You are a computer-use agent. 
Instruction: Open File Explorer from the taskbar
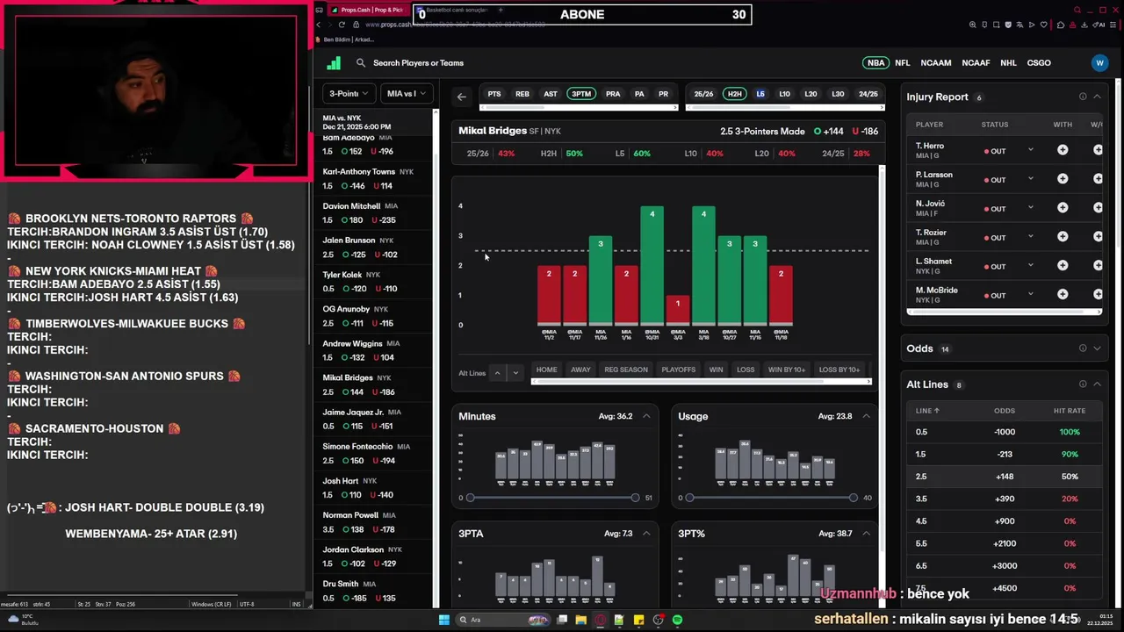[581, 620]
